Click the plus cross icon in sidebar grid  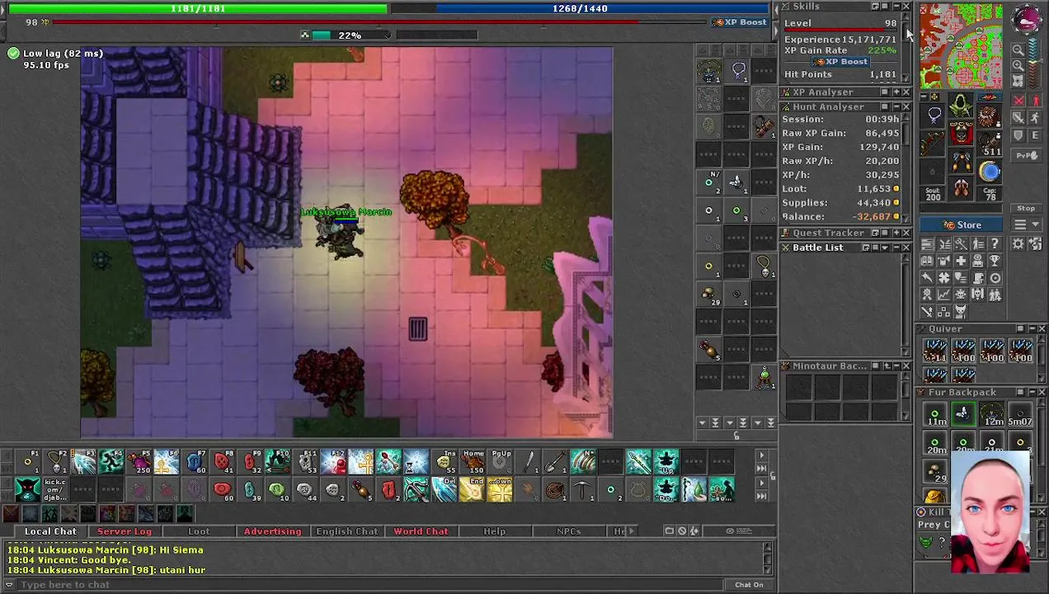click(x=961, y=261)
